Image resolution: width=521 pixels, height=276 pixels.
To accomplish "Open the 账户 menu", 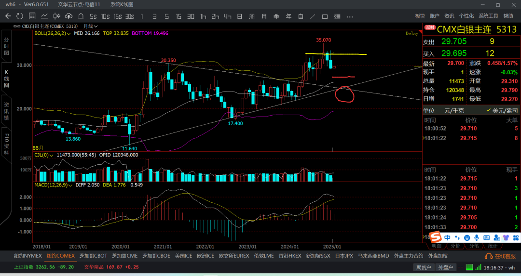I will click(435, 16).
